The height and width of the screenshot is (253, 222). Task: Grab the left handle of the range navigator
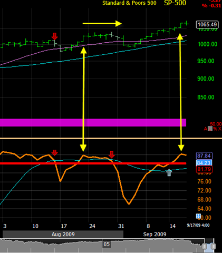[204, 246]
